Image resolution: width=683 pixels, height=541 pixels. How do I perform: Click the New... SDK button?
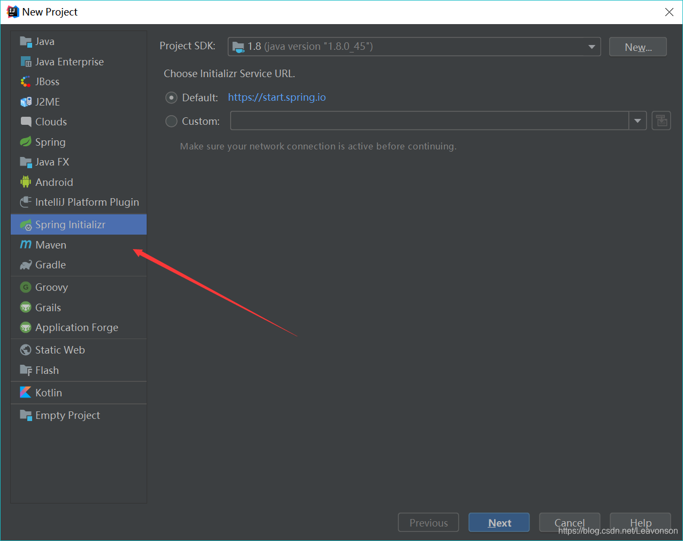tap(638, 47)
